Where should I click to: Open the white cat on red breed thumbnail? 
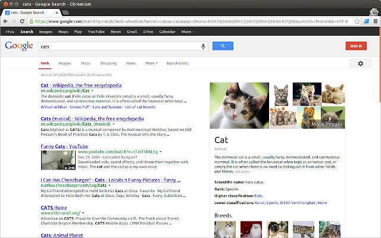[x=251, y=229]
